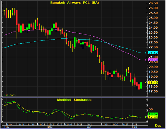The height and width of the screenshot is (129, 166).
Task: Click the Modified Stochastic indicator title
Action: coord(74,100)
